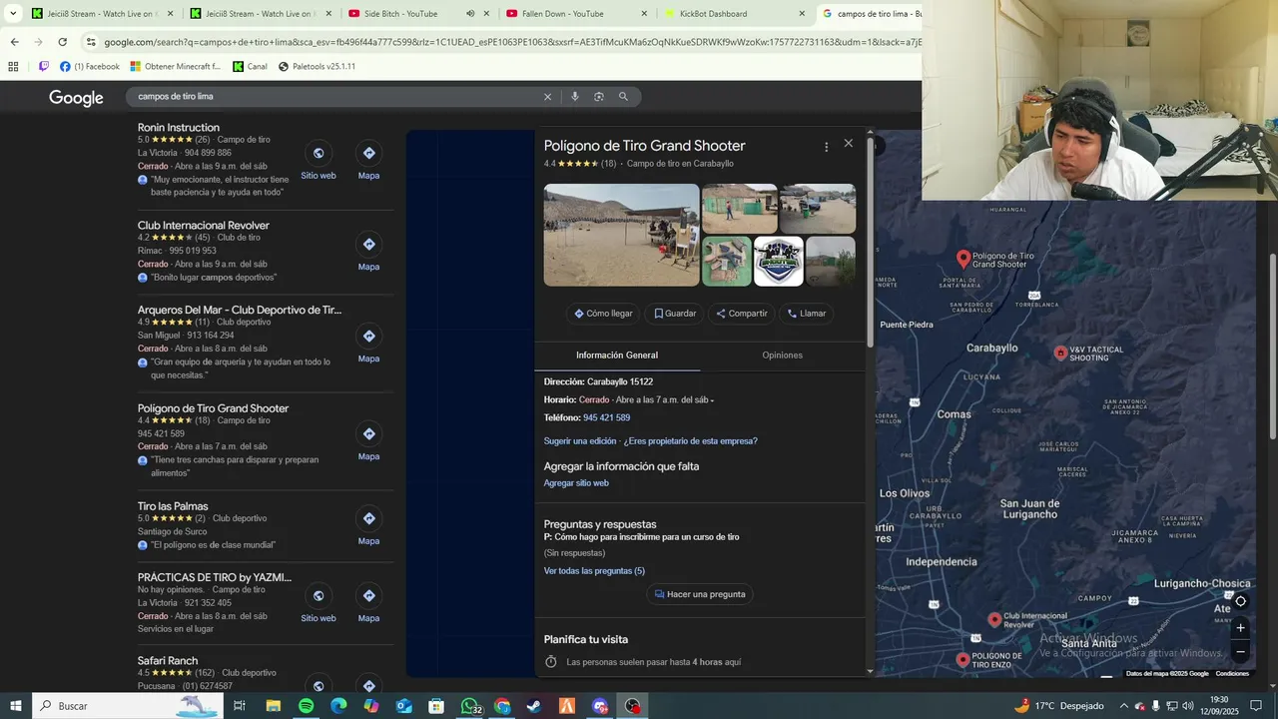Open Spotify from the taskbar

pos(306,706)
